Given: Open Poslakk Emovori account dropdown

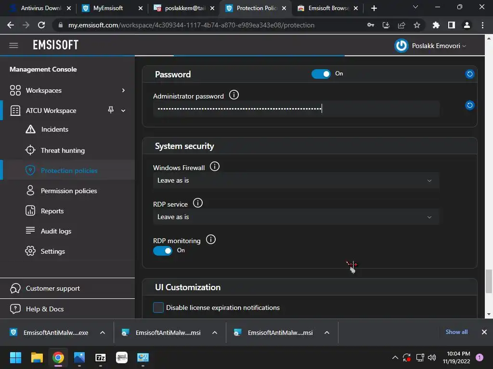Looking at the screenshot, I should (439, 46).
